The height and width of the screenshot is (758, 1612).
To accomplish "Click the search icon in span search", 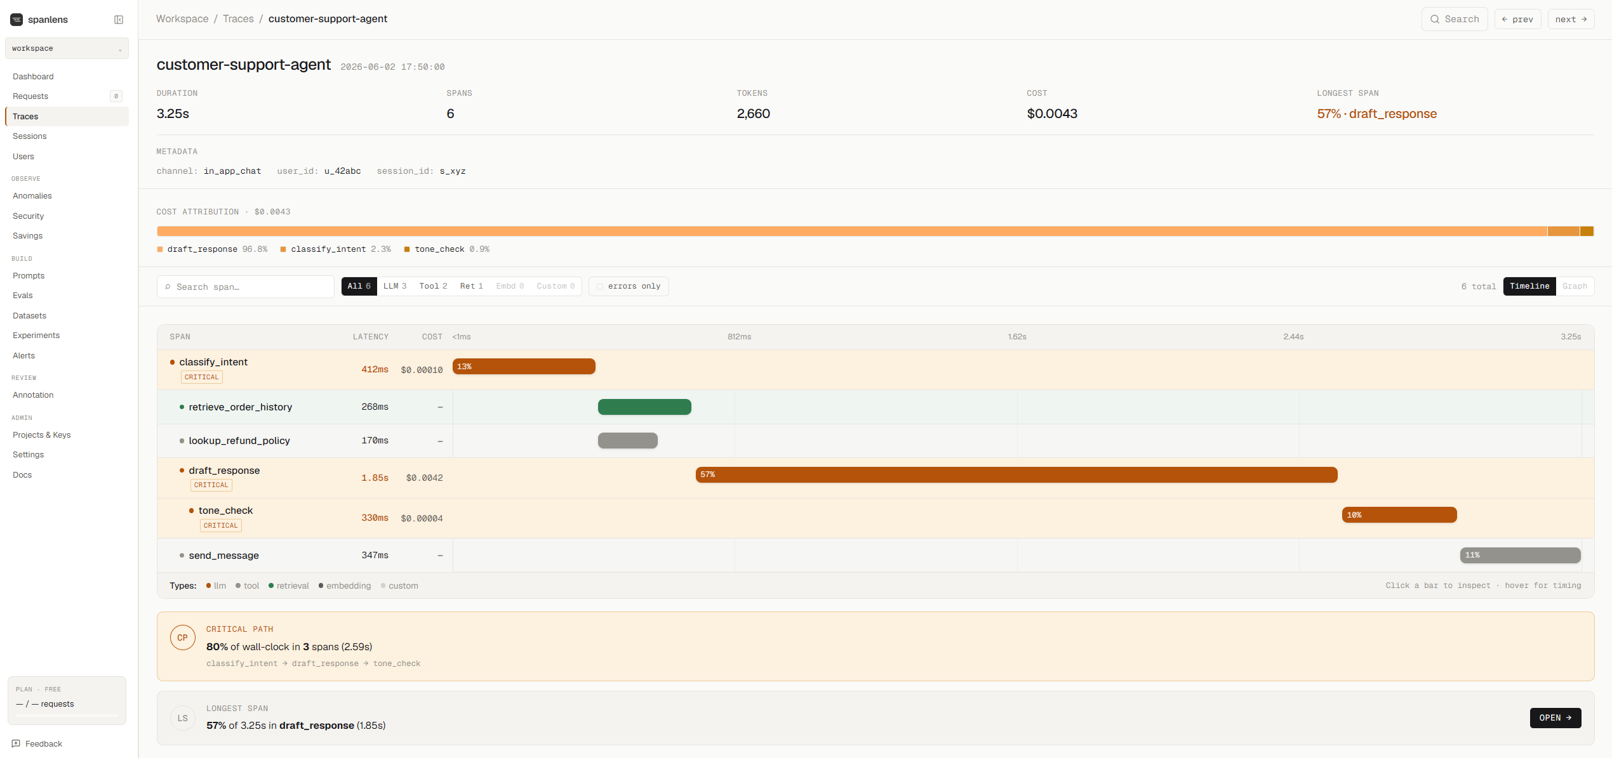I will 168,287.
